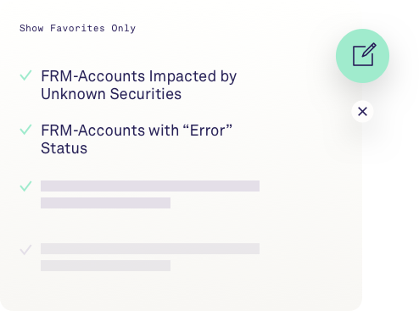Select the third placeholder list entry

point(150,194)
